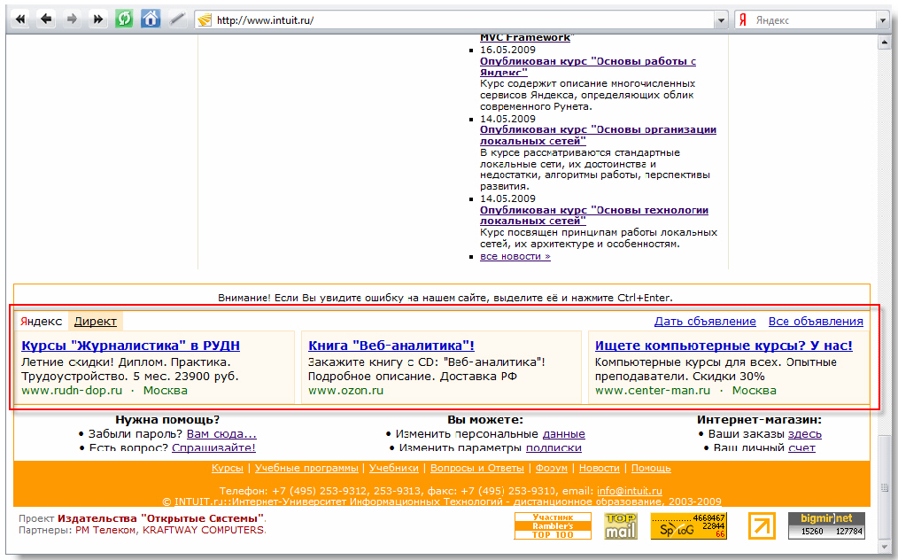
Task: Open Учебники in the footer menu
Action: pos(394,468)
